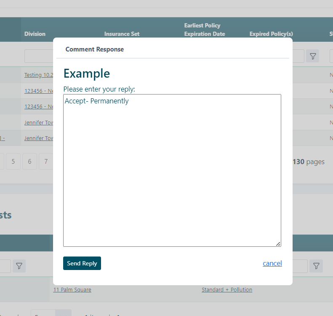Sort by Earliest Policy Expiration Date header

tap(205, 30)
